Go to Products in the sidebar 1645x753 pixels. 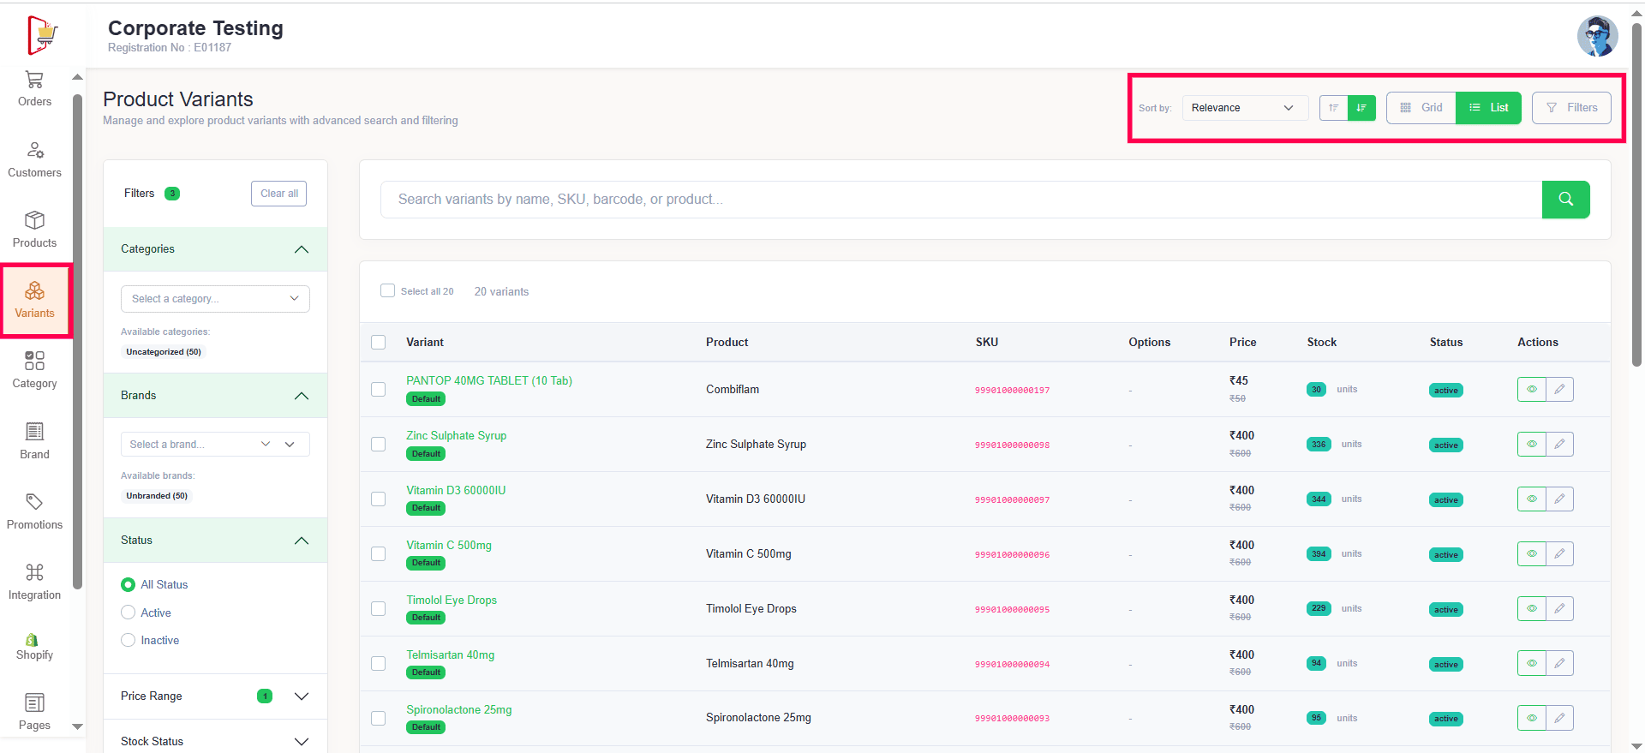pos(34,230)
